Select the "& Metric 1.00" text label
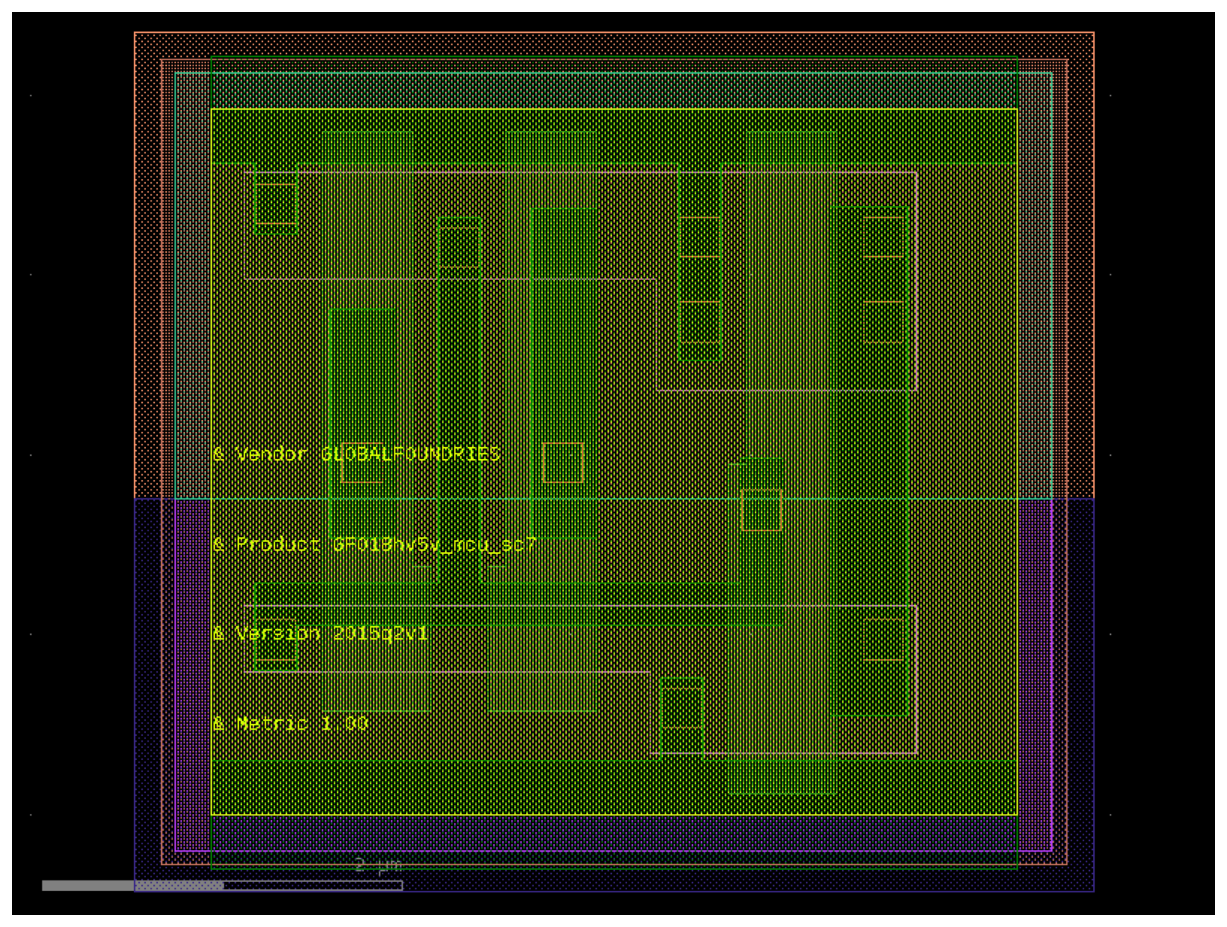This screenshot has height=927, width=1227. pos(290,724)
